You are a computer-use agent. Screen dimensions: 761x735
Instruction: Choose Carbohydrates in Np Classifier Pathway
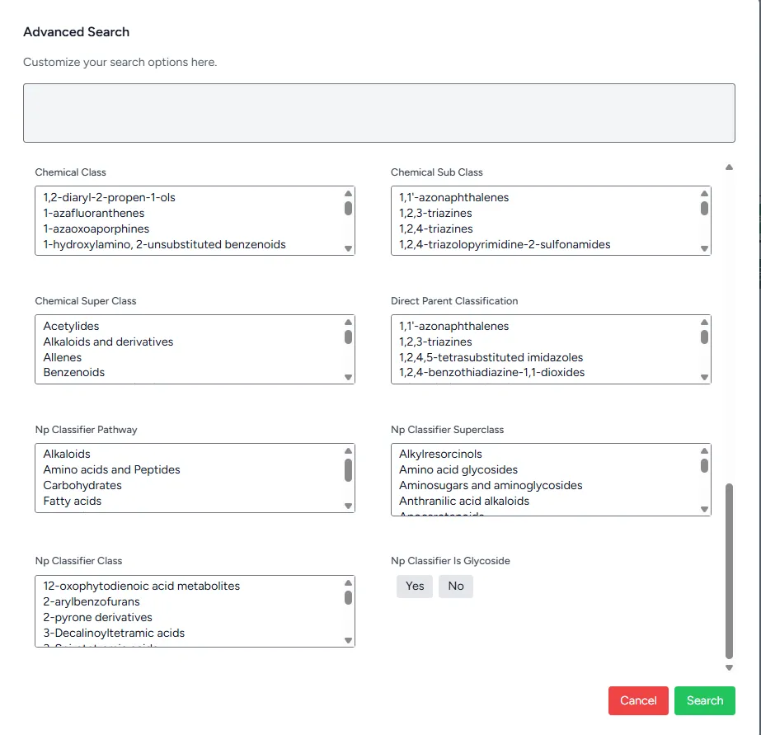82,485
